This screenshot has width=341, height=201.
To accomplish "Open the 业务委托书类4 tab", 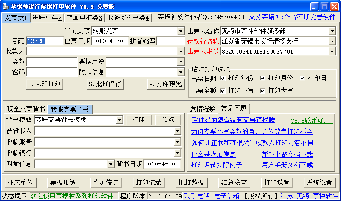I will point(128,18).
